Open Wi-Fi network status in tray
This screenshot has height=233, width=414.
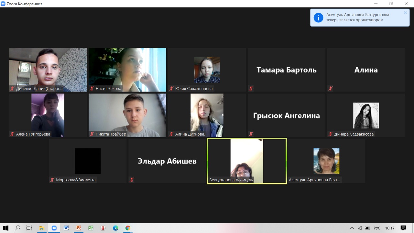pos(360,228)
